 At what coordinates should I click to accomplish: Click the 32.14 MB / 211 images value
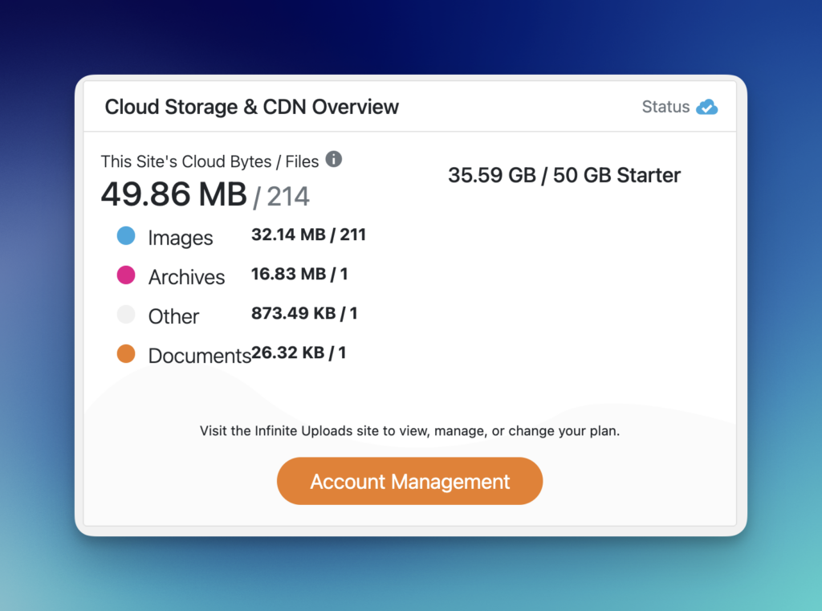308,234
